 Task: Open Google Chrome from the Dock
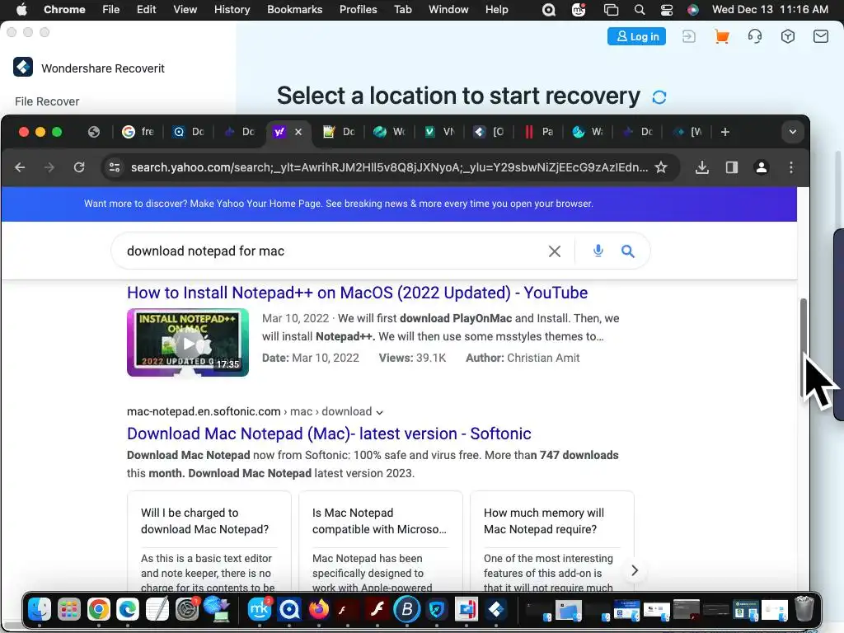tap(99, 609)
